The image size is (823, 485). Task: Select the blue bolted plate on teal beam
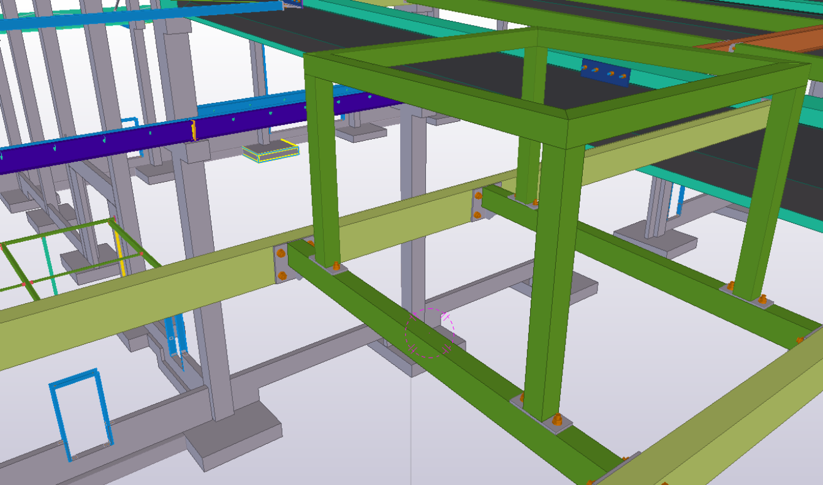[605, 73]
